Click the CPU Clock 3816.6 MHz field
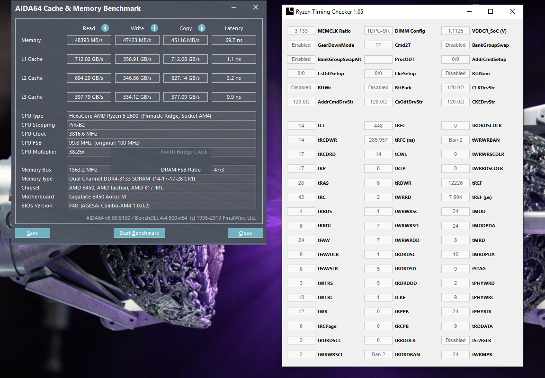The height and width of the screenshot is (378, 545). [x=161, y=134]
